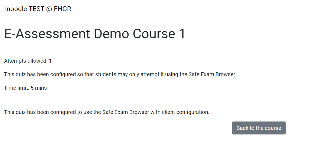Click the client configuration notice sentence
The height and width of the screenshot is (162, 320).
(x=107, y=112)
